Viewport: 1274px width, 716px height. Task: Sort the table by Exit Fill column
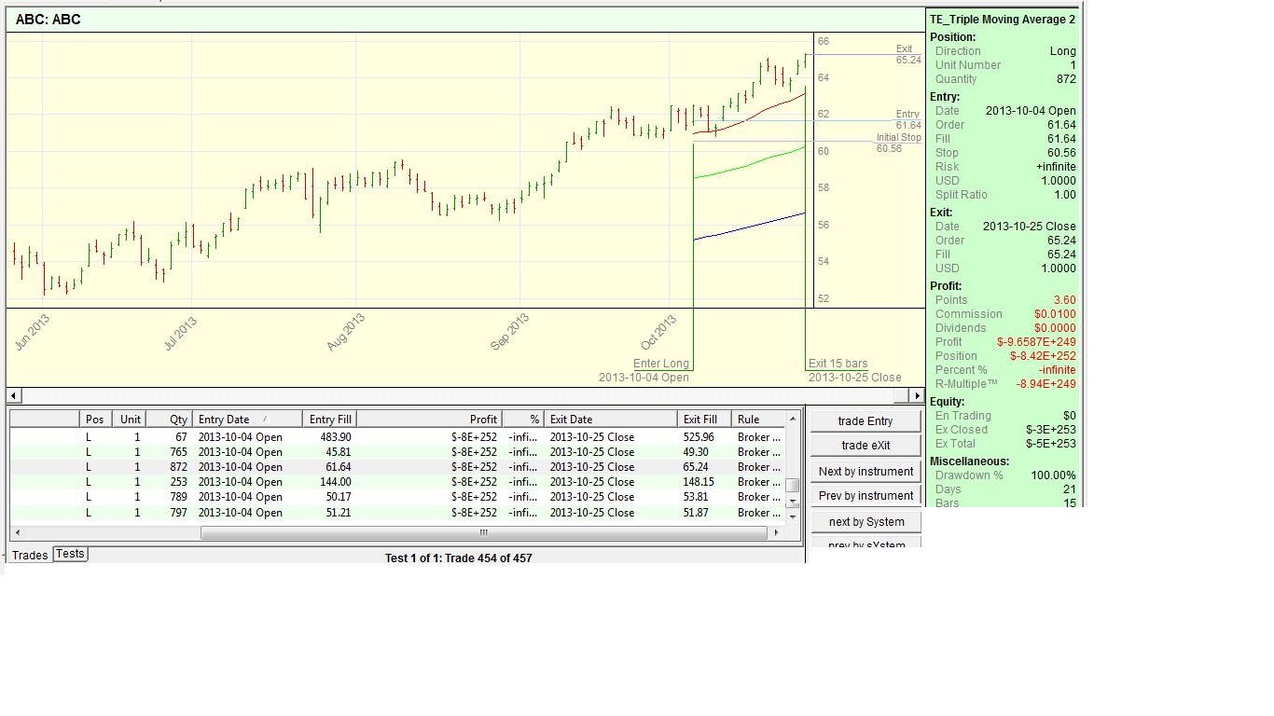click(x=704, y=420)
